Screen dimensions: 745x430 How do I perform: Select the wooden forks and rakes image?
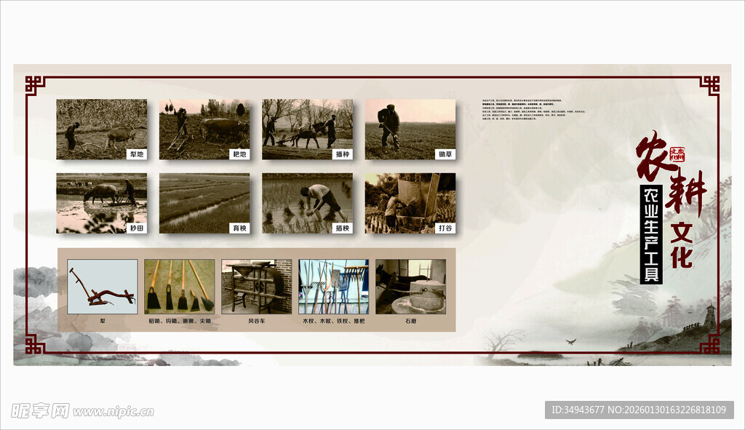tap(333, 287)
